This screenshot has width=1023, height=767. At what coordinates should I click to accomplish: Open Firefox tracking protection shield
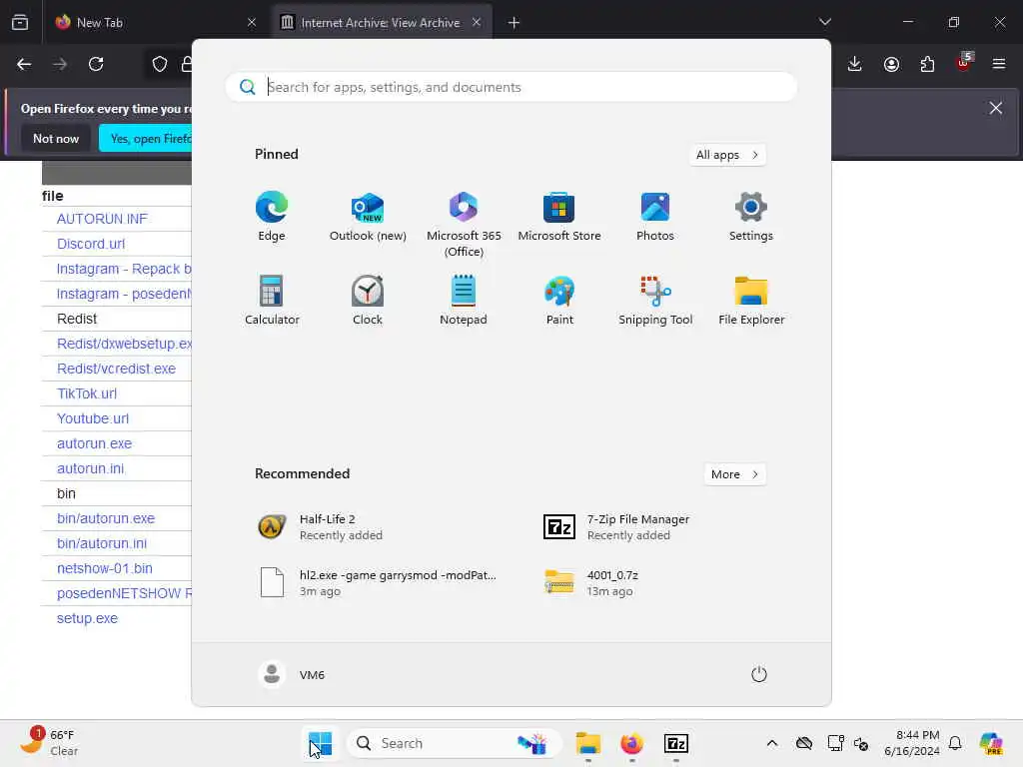click(159, 64)
